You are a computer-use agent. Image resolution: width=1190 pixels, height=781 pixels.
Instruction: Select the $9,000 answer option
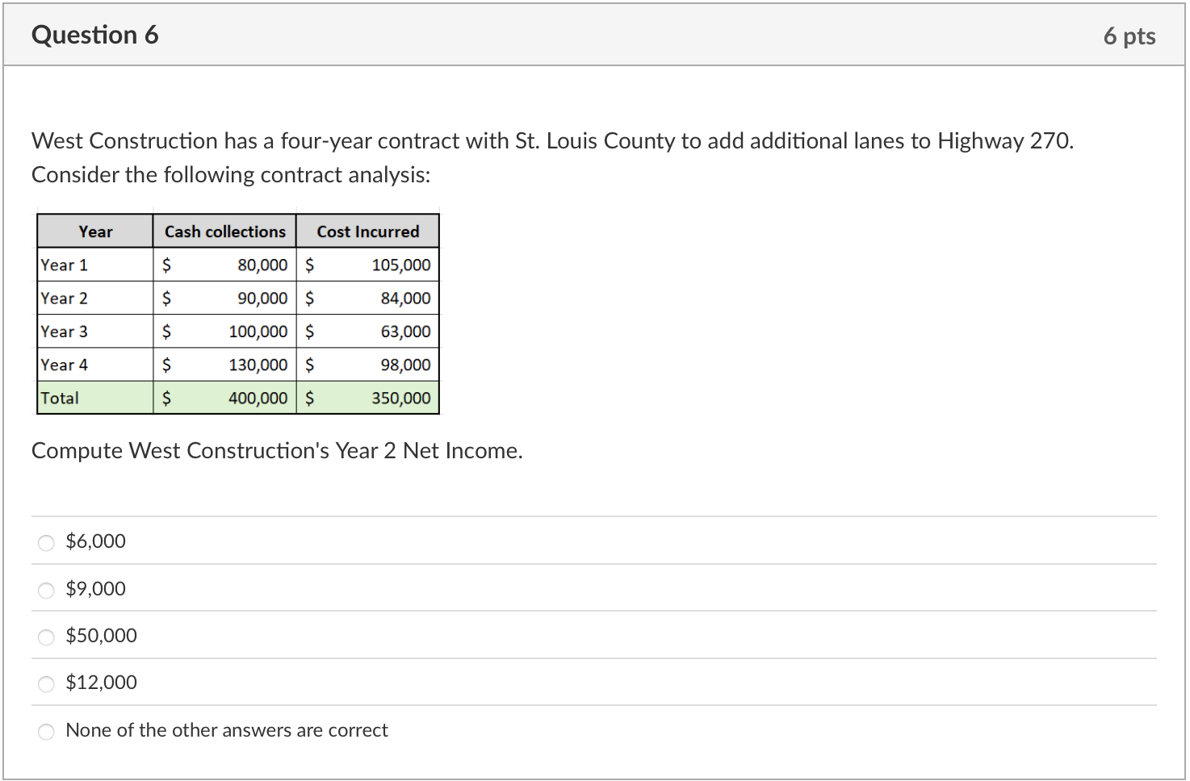click(x=47, y=591)
